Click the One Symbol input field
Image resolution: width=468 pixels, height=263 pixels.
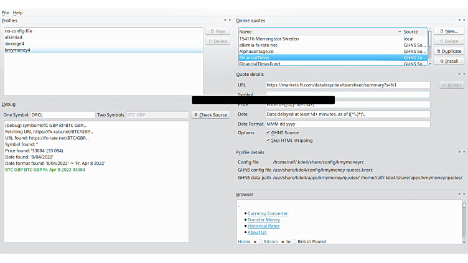tap(62, 115)
